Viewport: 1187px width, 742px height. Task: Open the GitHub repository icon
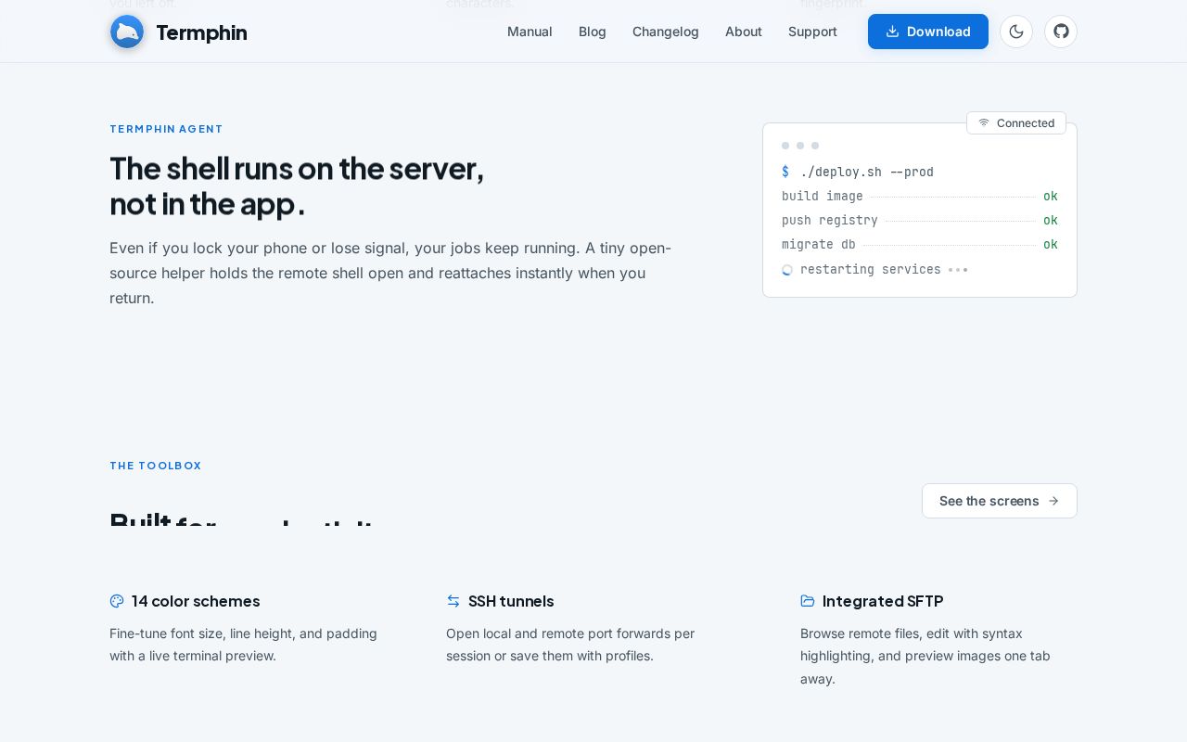(1061, 32)
